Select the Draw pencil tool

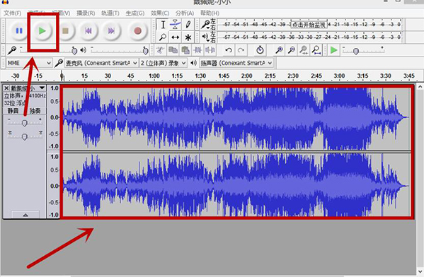[x=188, y=25]
